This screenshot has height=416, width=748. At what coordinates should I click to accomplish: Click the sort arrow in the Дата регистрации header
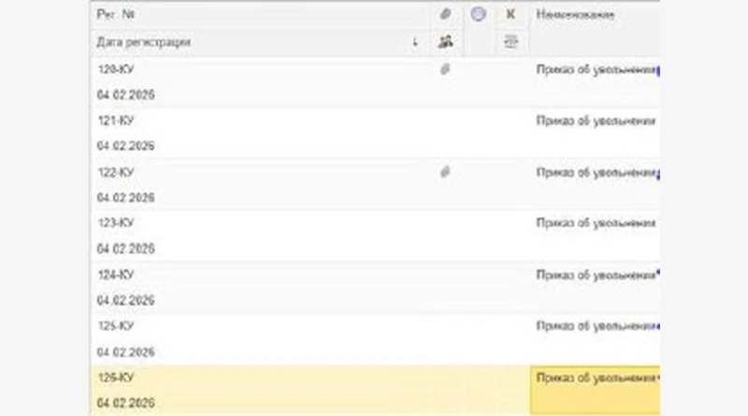coord(415,42)
